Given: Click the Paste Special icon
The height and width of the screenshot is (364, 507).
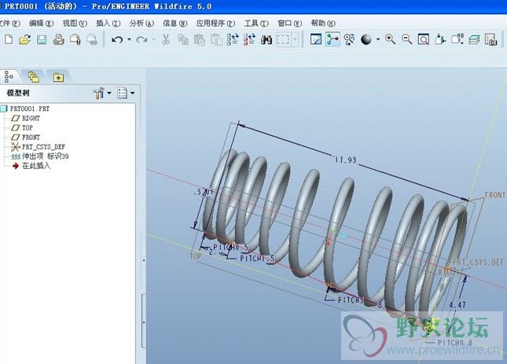Looking at the screenshot, I should (x=216, y=40).
